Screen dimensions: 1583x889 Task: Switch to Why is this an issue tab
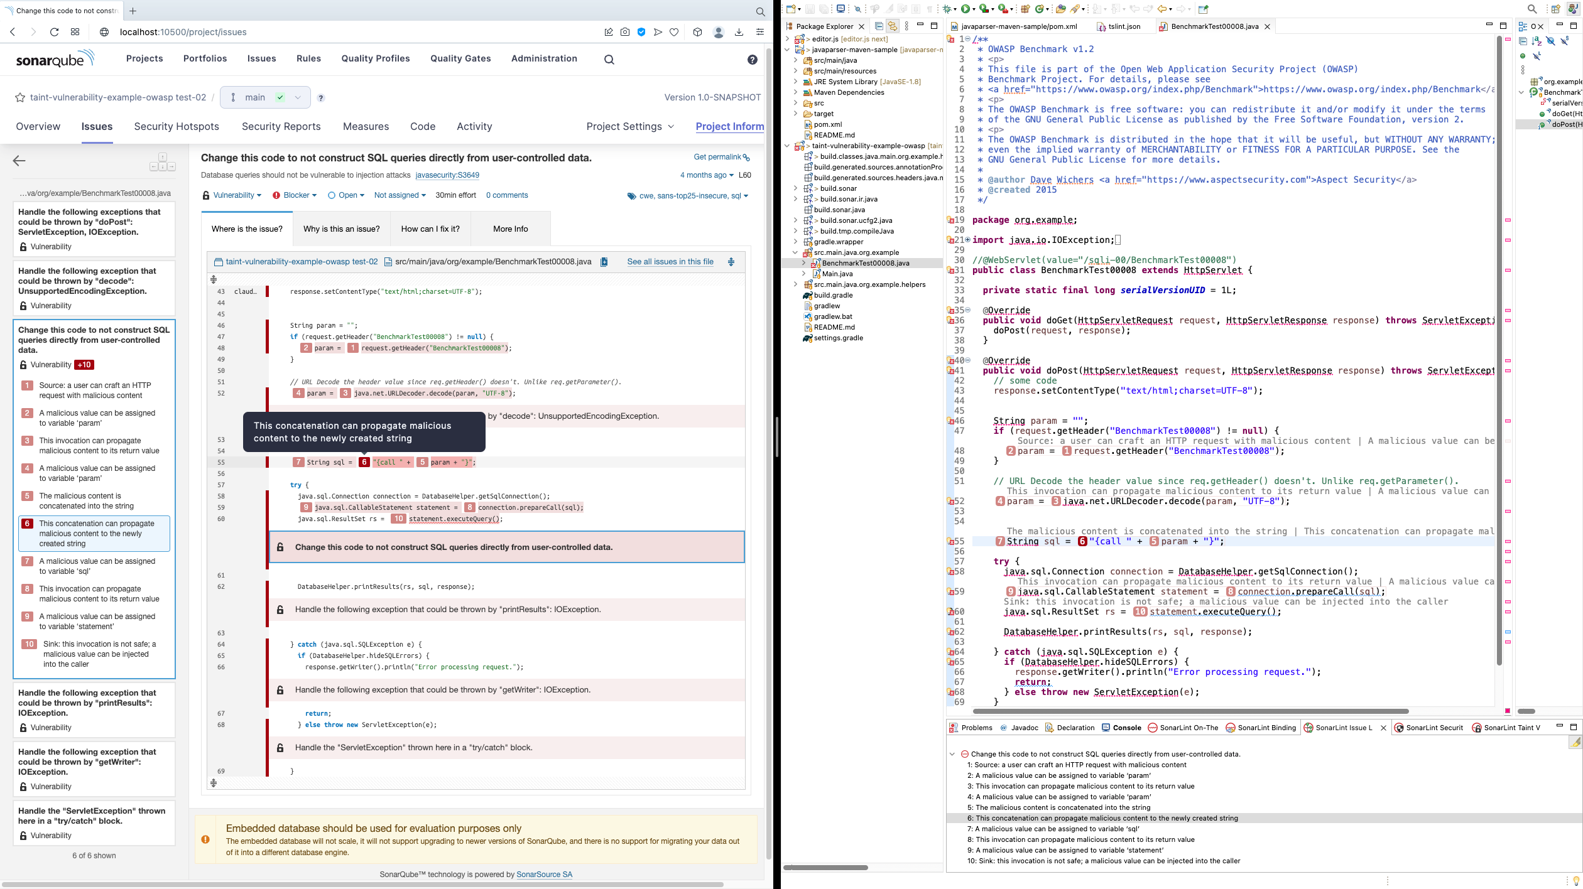click(342, 229)
